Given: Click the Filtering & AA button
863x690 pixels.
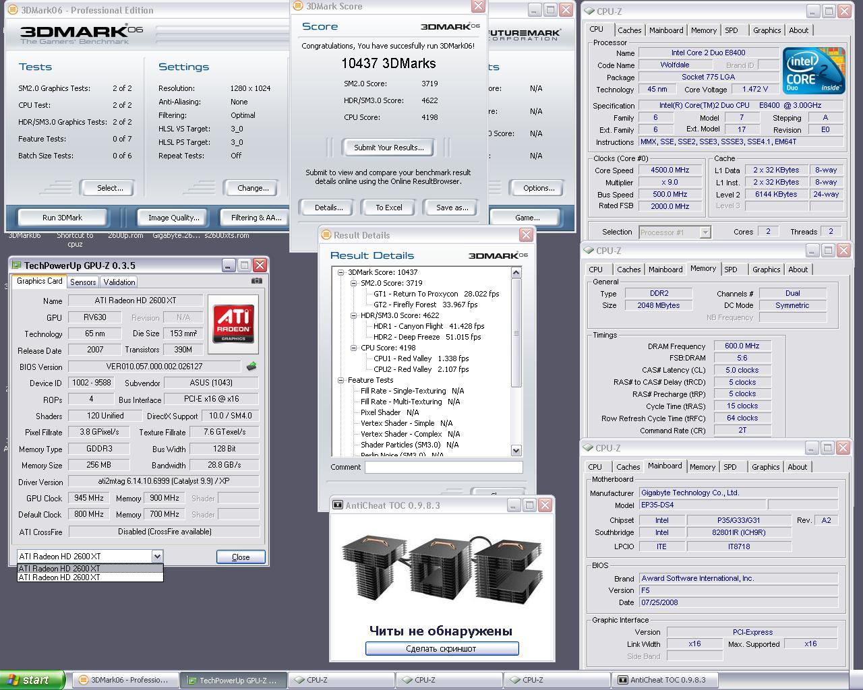Looking at the screenshot, I should [256, 218].
